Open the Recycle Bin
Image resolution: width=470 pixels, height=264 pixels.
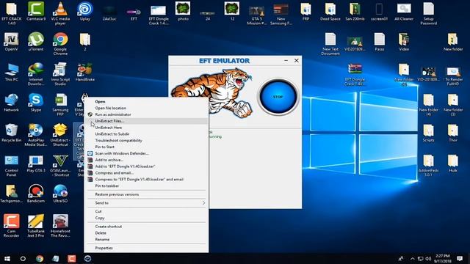pyautogui.click(x=12, y=133)
